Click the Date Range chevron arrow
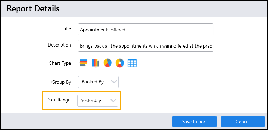Image resolution: width=268 pixels, height=130 pixels. click(113, 100)
